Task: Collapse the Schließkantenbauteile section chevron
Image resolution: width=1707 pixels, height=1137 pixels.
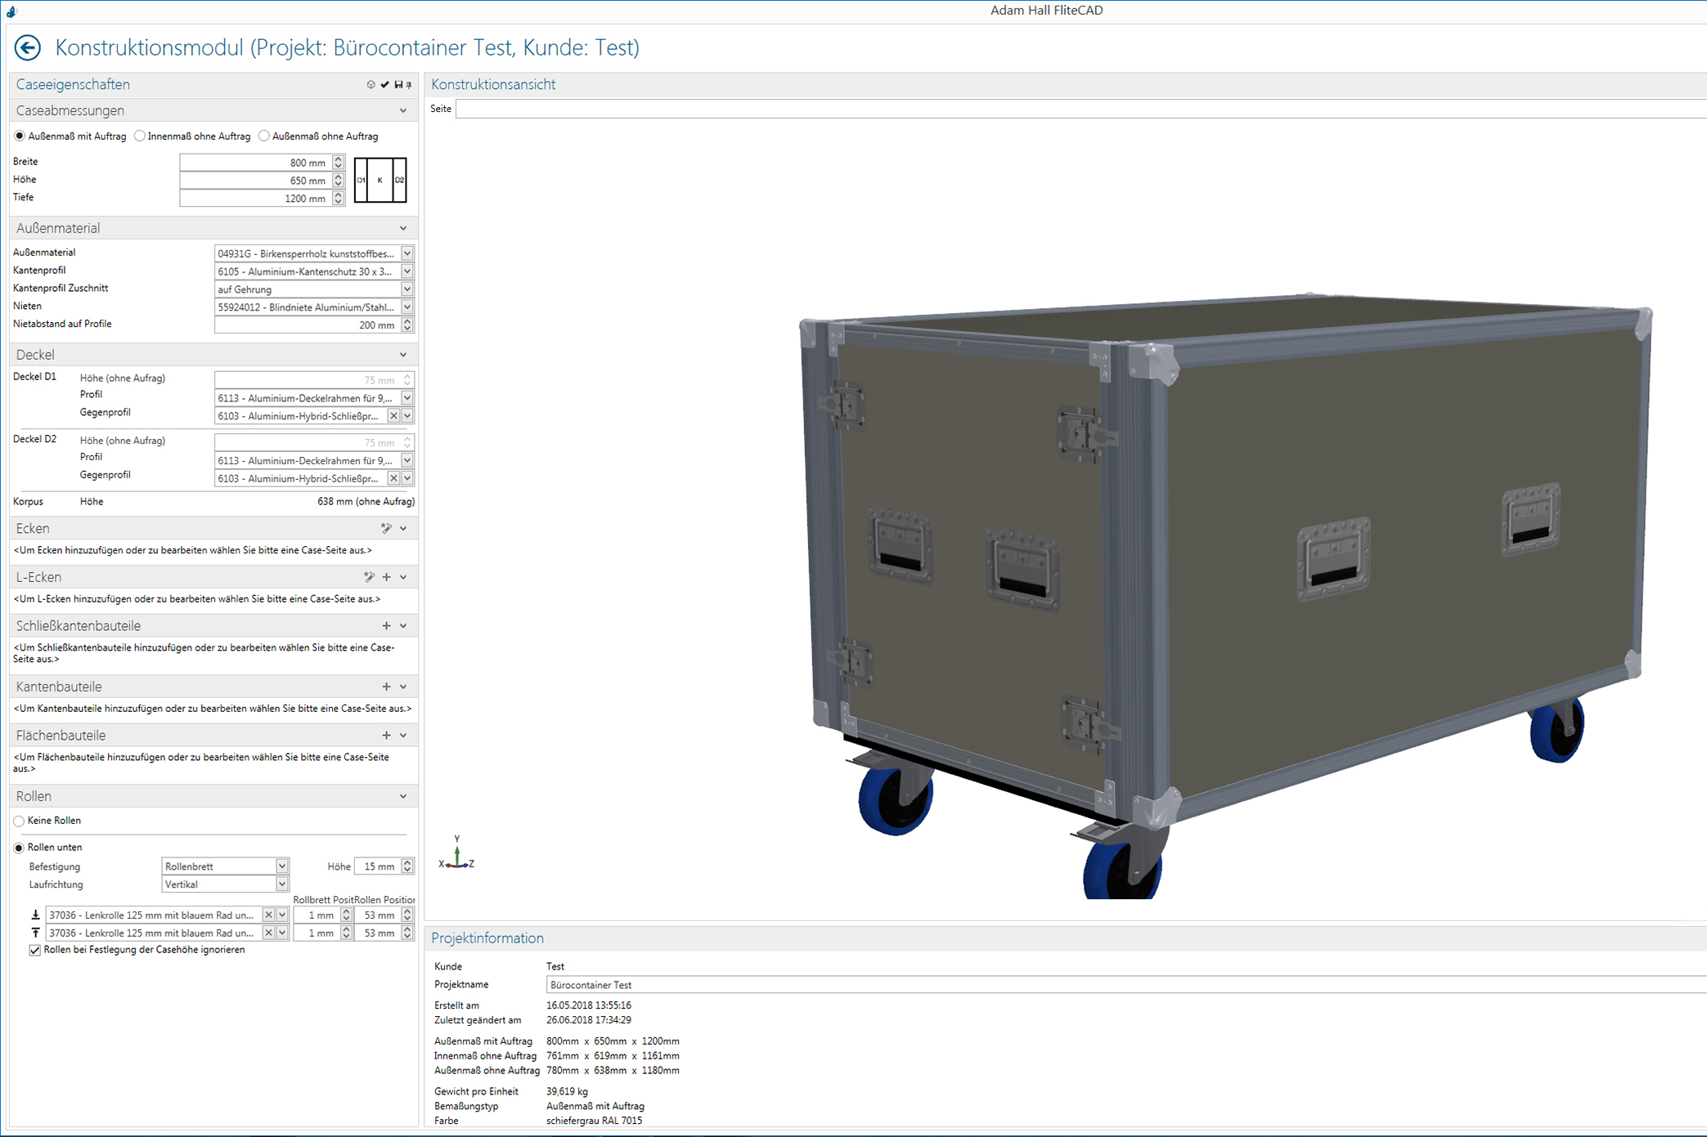Action: 403,626
